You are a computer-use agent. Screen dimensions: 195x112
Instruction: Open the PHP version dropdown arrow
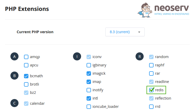(x=139, y=32)
